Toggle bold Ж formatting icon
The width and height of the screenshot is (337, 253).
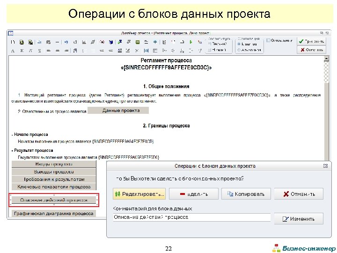tap(22, 51)
